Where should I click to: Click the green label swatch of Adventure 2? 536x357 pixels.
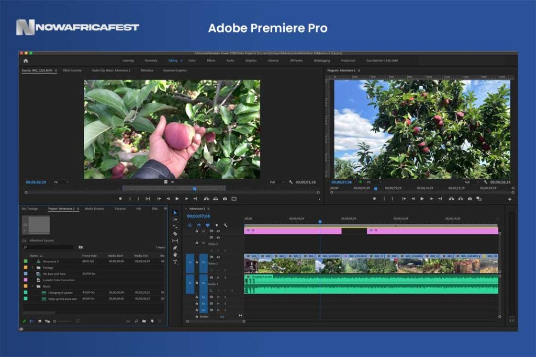(26, 261)
